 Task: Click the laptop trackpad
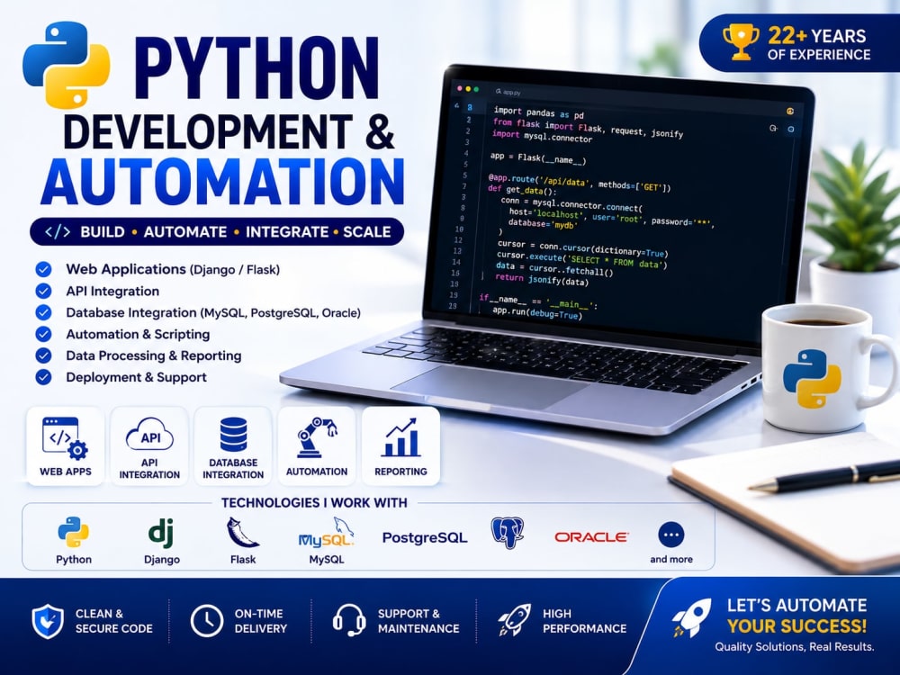(490, 387)
